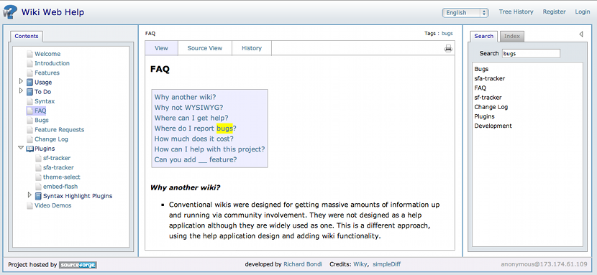Click the printer icon in the FAQ view
The image size is (597, 275).
pyautogui.click(x=448, y=48)
